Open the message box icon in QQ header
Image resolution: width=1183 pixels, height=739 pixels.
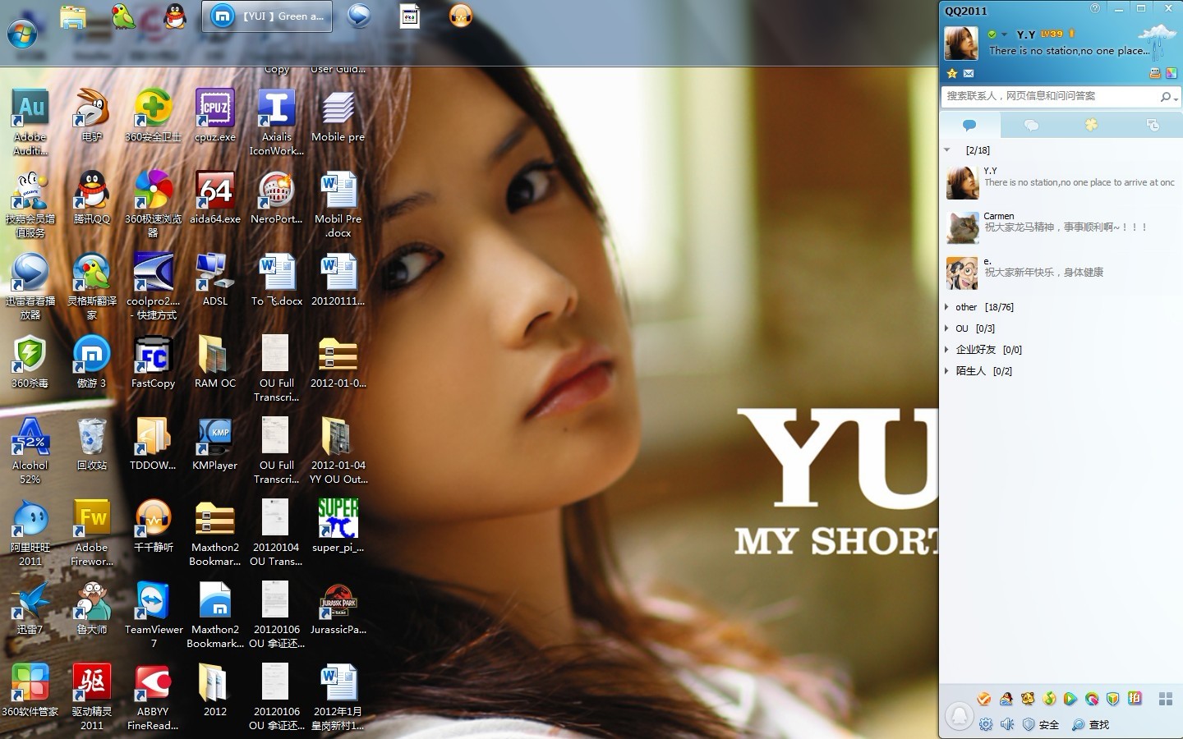[x=1154, y=73]
